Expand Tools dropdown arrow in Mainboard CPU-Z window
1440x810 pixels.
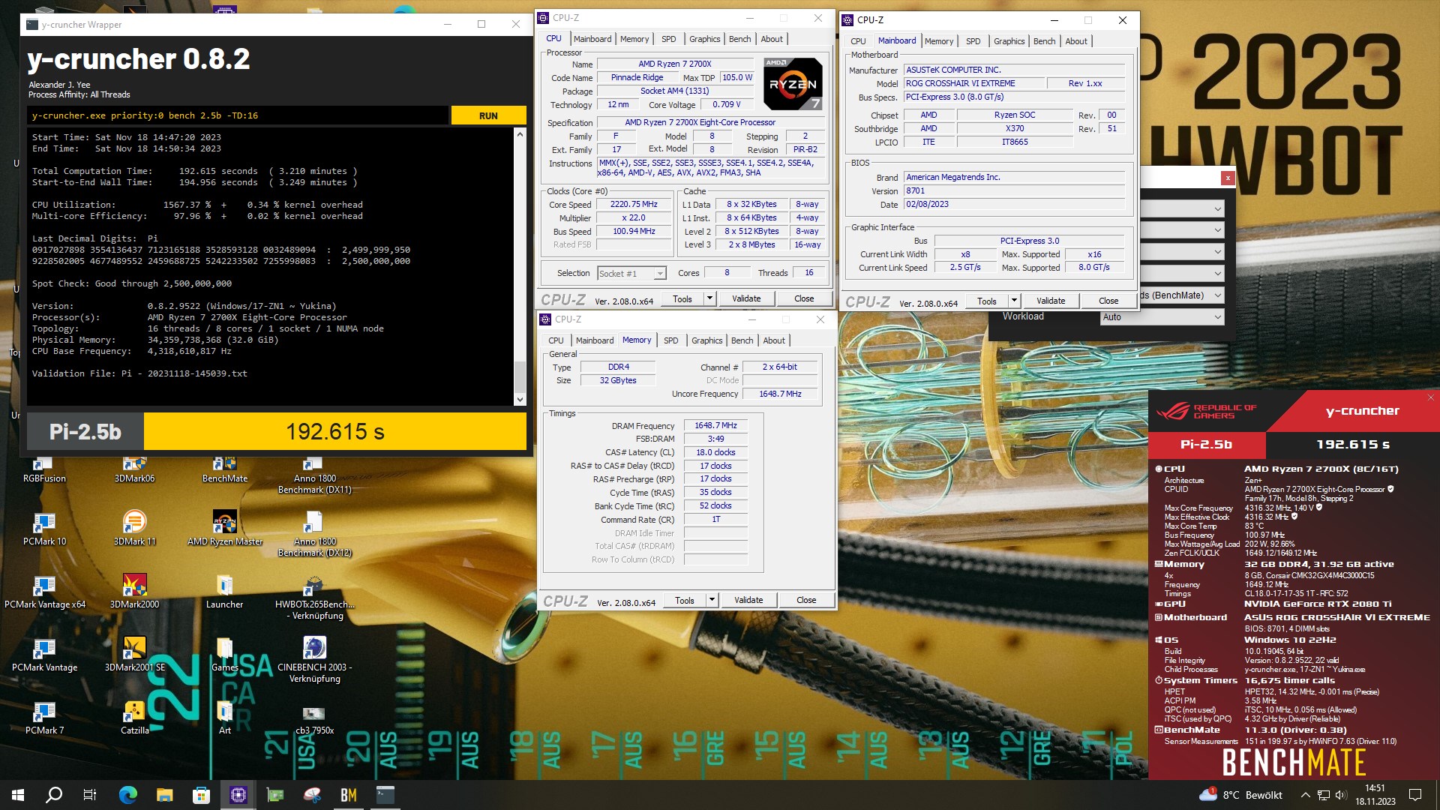tap(1014, 301)
